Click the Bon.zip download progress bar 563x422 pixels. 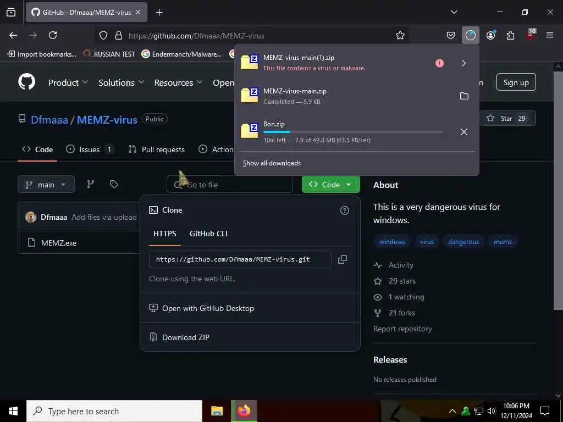(354, 132)
